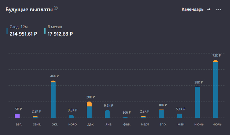
Task: Open the Календарь link
Action: pyautogui.click(x=193, y=9)
